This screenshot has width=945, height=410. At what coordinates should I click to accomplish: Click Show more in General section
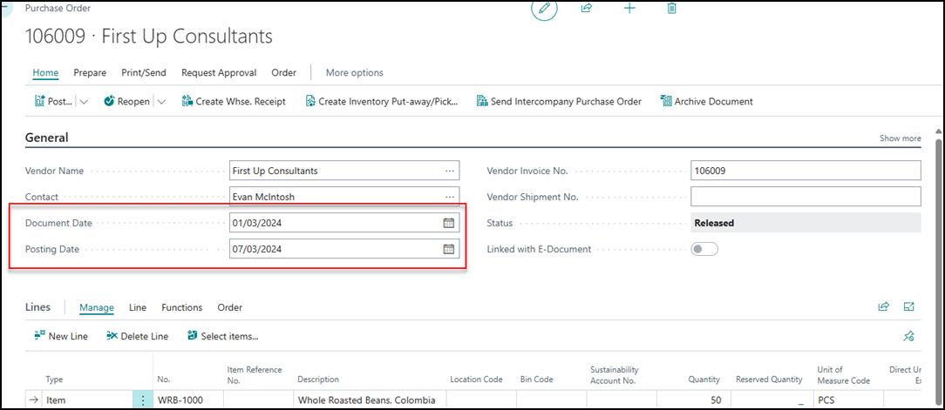[x=900, y=138]
